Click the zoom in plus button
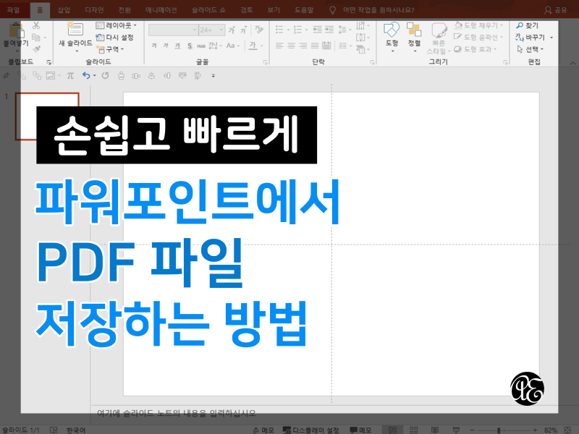Screen dimensions: 579x434 pos(535,430)
